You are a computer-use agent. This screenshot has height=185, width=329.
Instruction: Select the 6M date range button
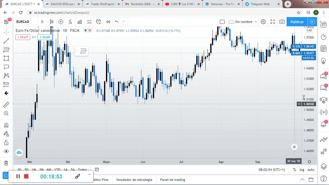49,170
